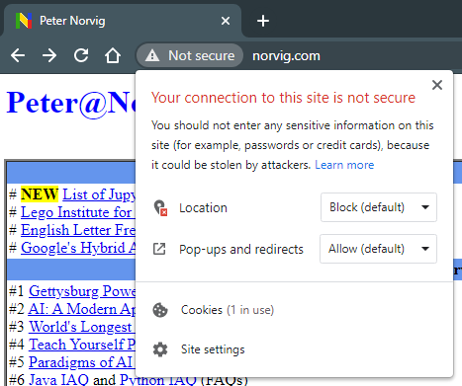Image resolution: width=462 pixels, height=386 pixels.
Task: Open the Lego Institute link
Action: [x=78, y=212]
